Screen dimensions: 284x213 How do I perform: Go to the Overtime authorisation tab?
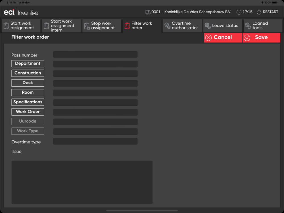(182, 26)
